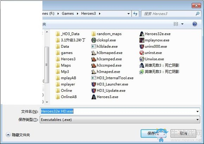Viewport: 204px width, 144px height.
Task: Click the Save button
Action: (153, 133)
